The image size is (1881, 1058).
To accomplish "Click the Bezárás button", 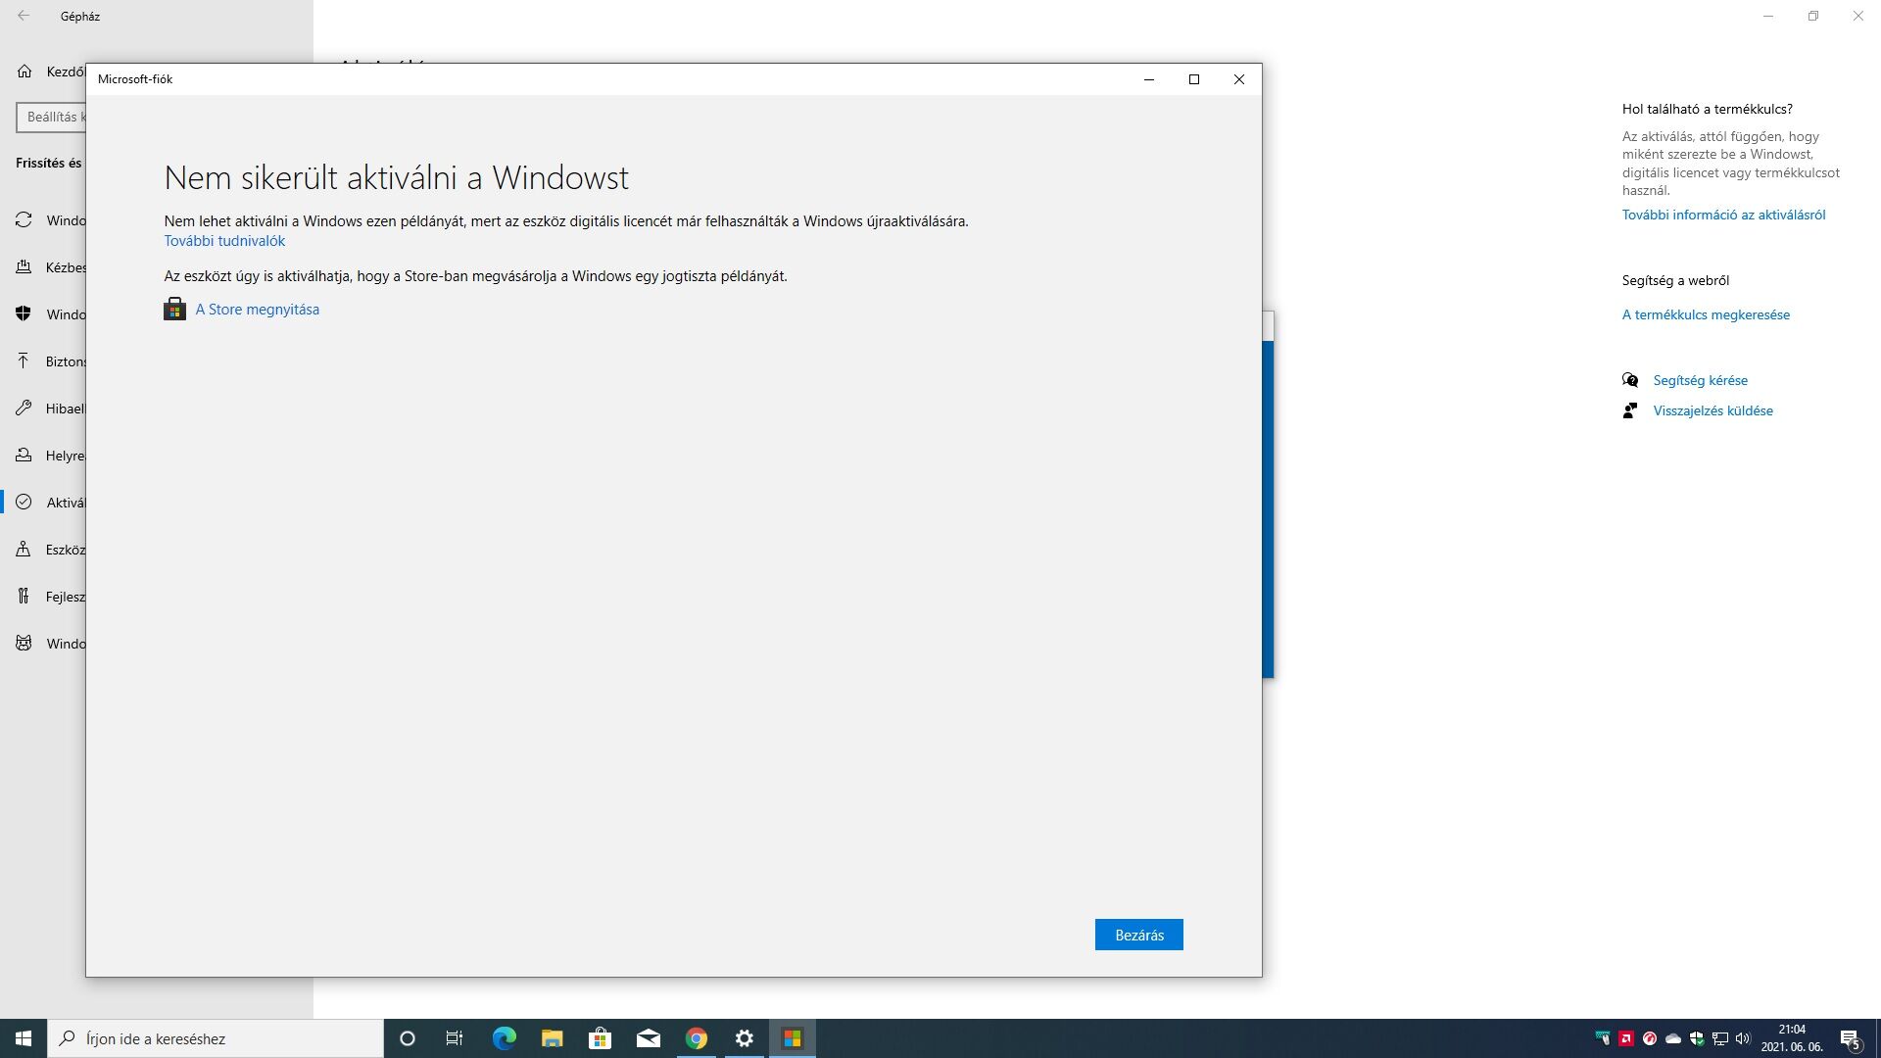I will tap(1138, 935).
